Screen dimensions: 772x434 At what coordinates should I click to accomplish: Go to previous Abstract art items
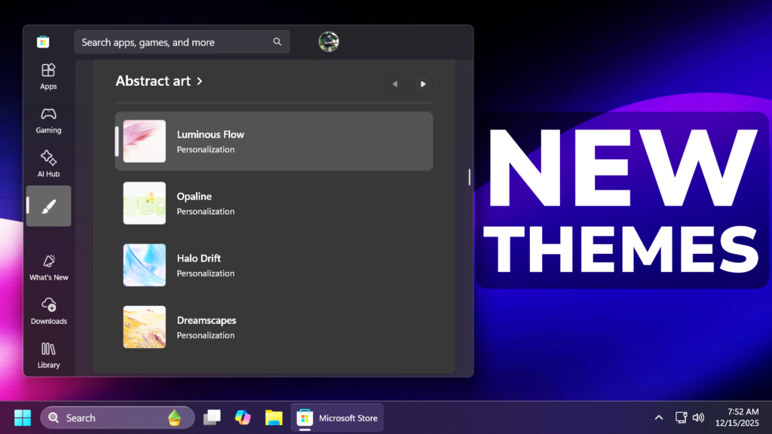[x=394, y=84]
